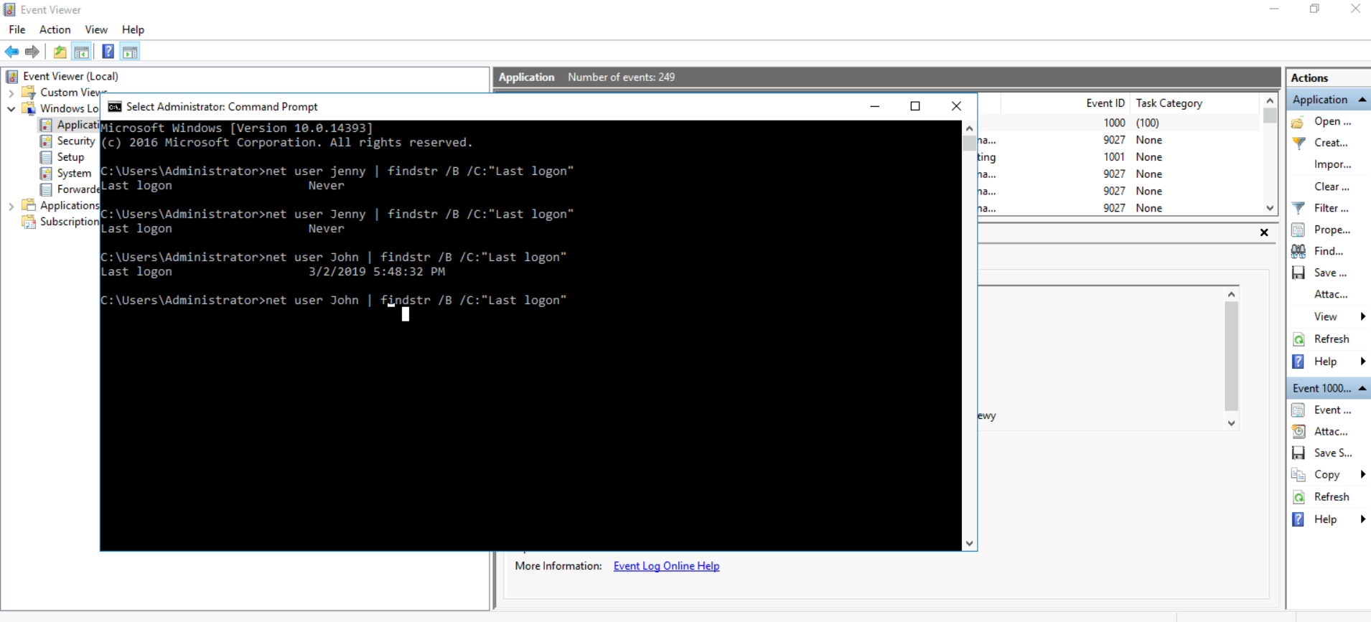This screenshot has height=622, width=1371.
Task: Click Command Prompt scrollbar down arrow
Action: click(969, 543)
